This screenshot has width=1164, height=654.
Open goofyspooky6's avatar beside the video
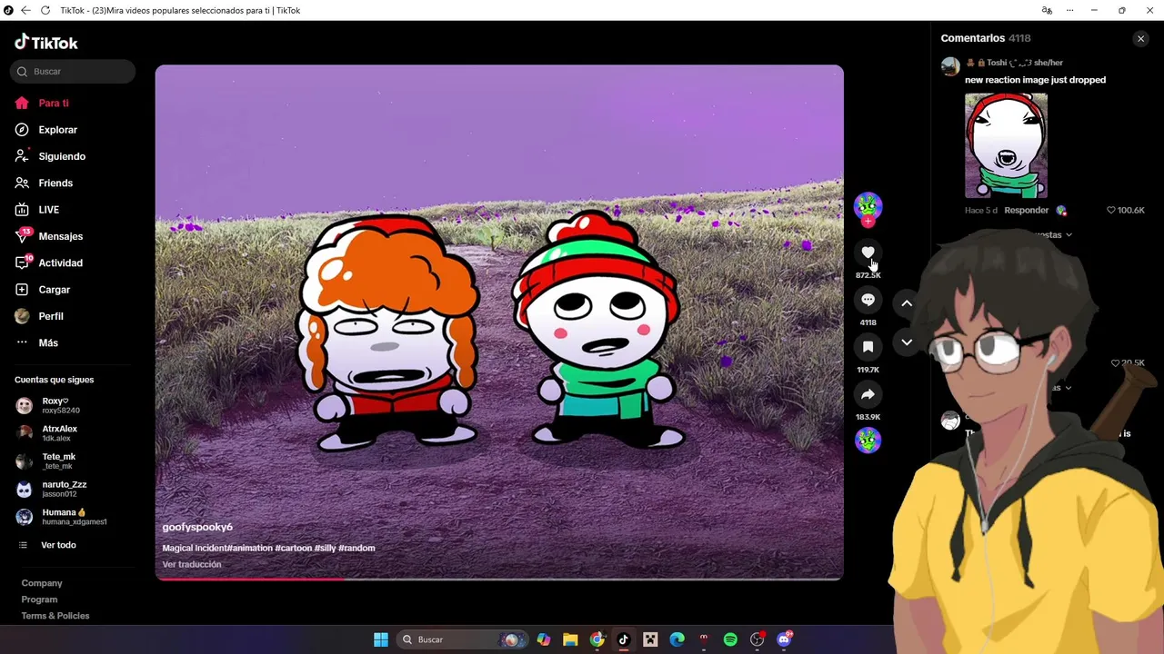[x=868, y=205]
